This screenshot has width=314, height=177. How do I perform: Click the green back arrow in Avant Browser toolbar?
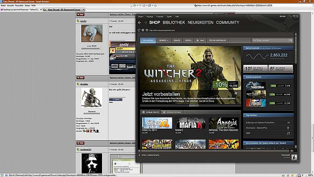click(x=135, y=6)
